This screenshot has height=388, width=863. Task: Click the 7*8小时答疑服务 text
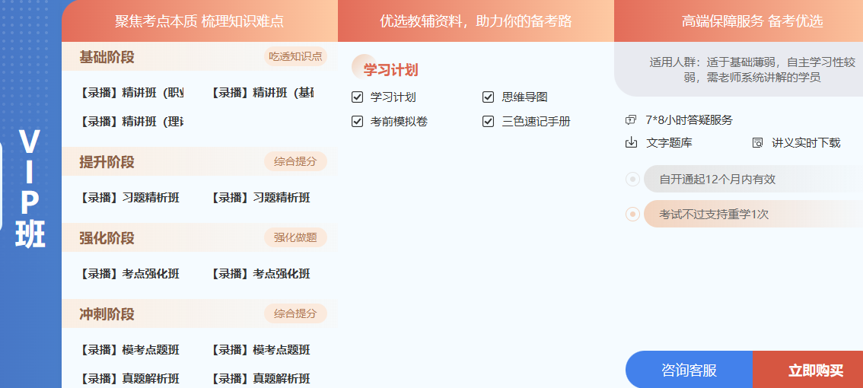(689, 120)
